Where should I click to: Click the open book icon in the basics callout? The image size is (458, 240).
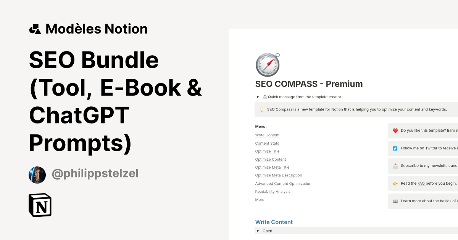(394, 201)
